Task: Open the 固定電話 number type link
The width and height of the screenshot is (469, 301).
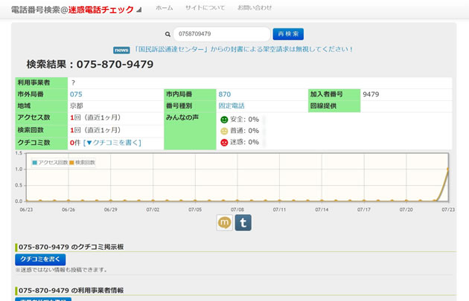Action: tap(232, 106)
